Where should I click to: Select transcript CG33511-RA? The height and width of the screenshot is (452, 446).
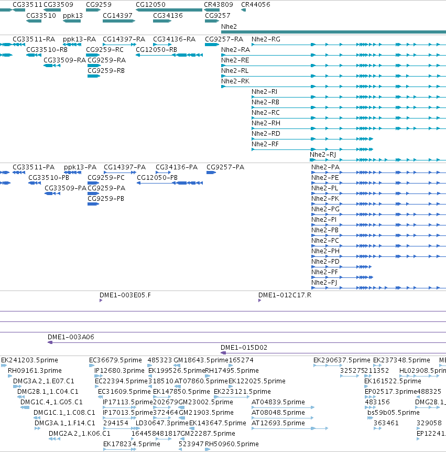pos(34,39)
